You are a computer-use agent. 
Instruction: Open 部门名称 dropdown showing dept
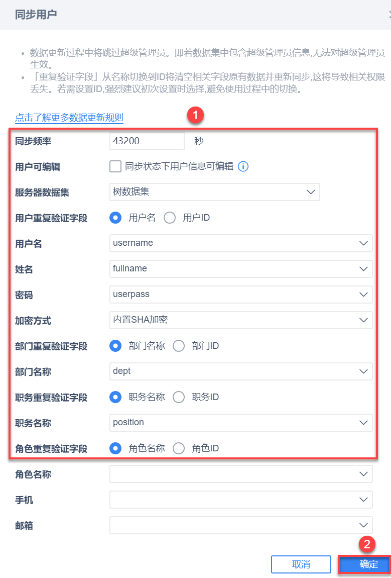(x=241, y=371)
